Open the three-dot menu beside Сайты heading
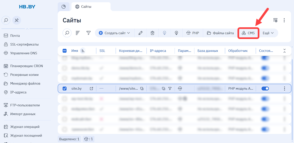 (284, 20)
